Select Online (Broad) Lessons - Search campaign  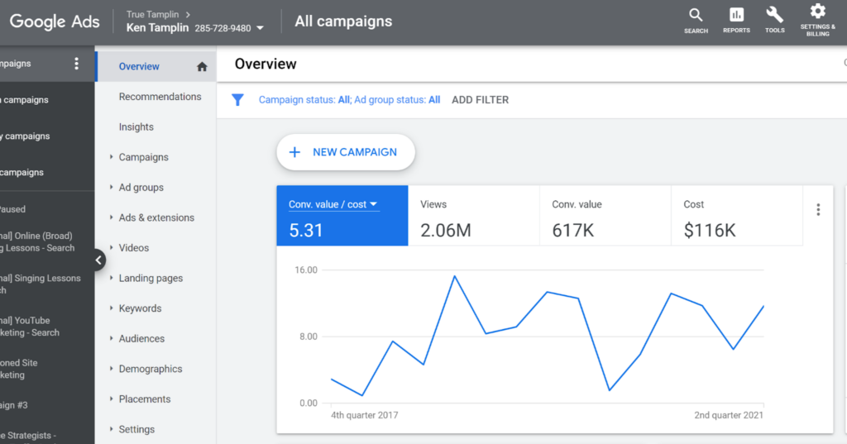37,242
